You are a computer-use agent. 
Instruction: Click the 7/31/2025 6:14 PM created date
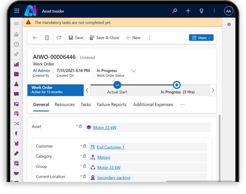[x=73, y=71]
